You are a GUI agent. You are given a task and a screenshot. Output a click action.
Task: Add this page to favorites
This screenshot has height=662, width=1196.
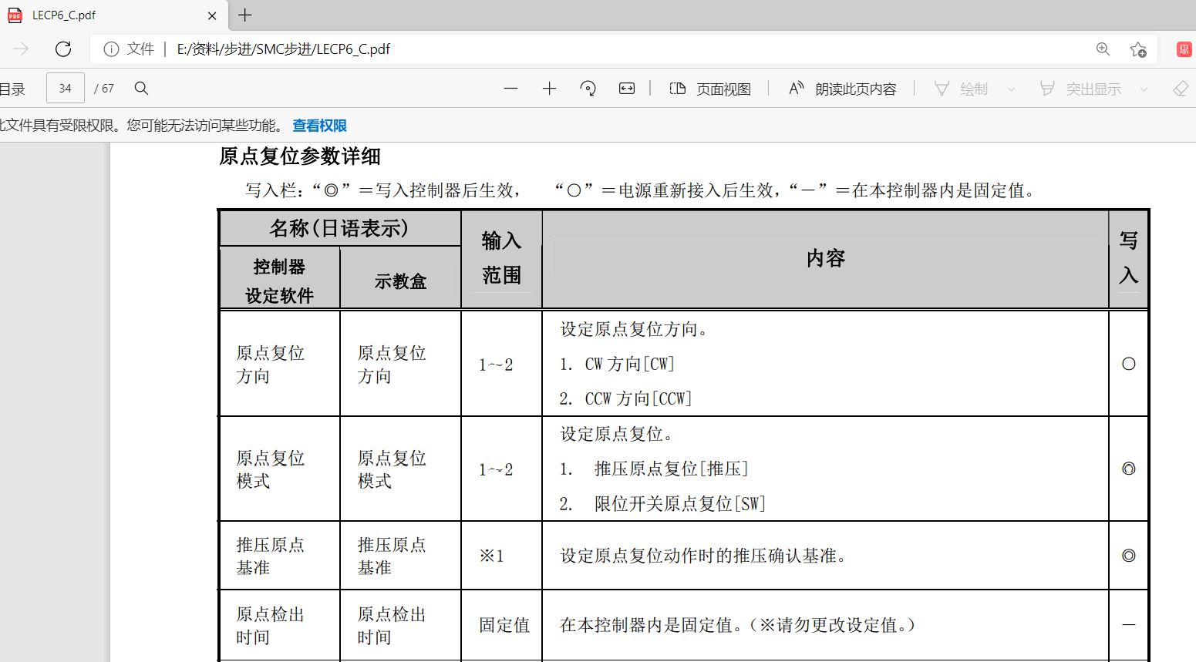pyautogui.click(x=1138, y=49)
